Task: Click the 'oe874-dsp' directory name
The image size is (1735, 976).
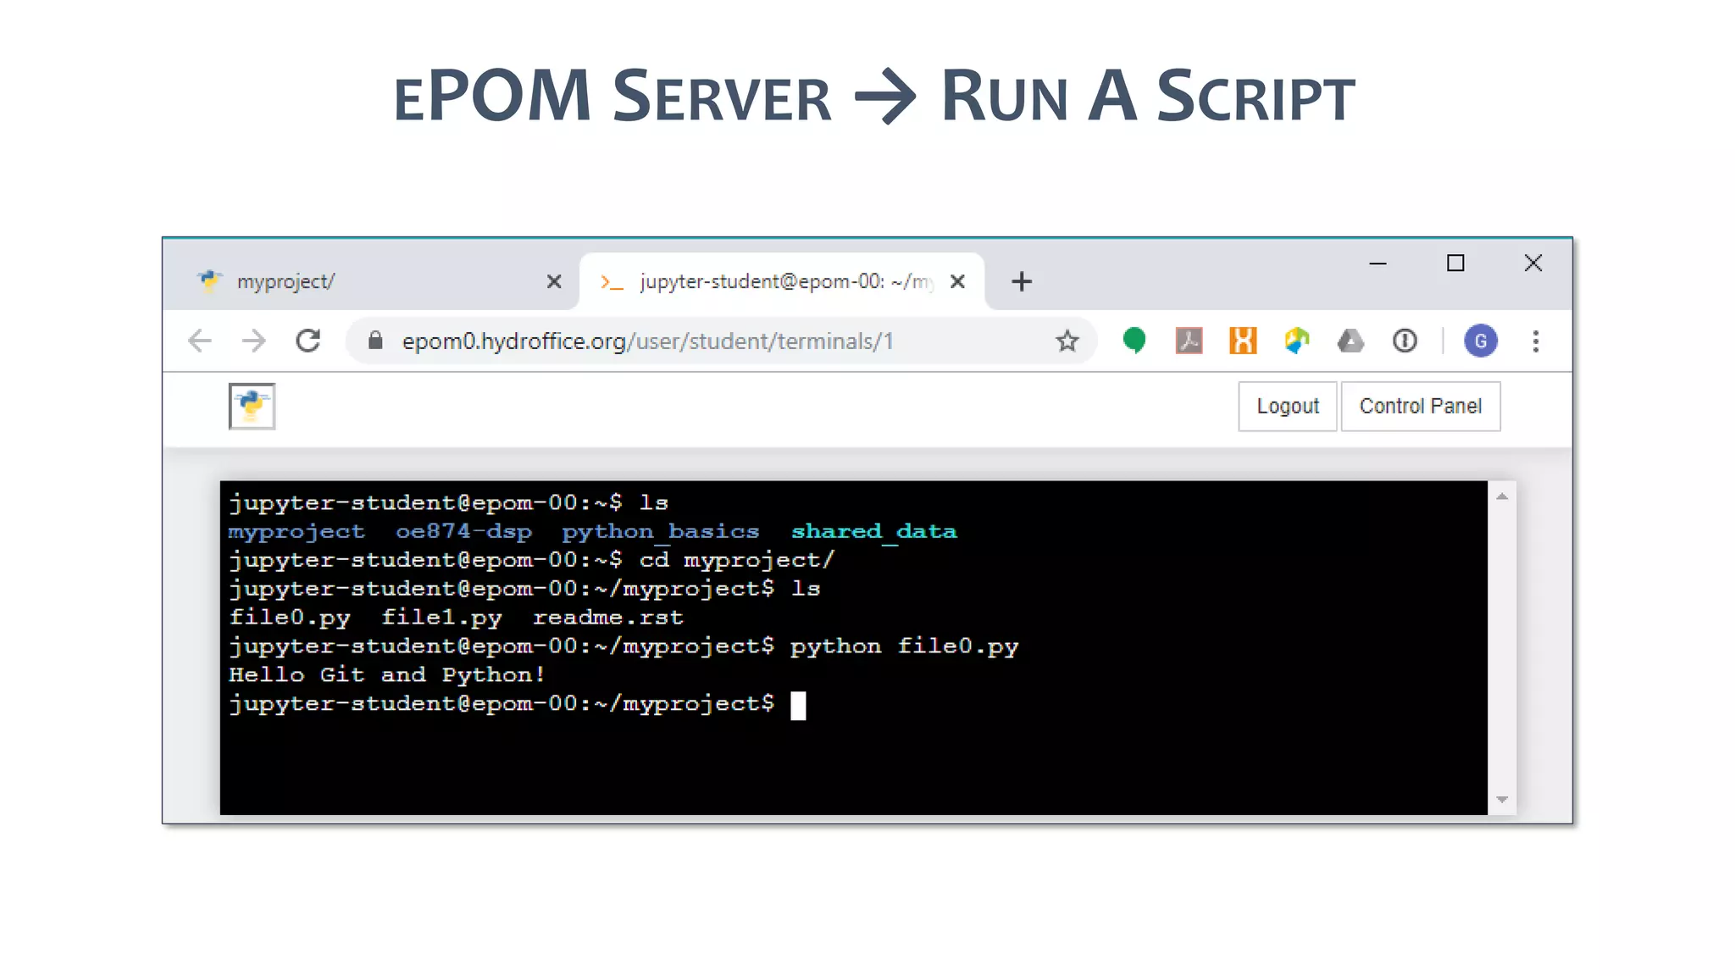Action: click(464, 532)
